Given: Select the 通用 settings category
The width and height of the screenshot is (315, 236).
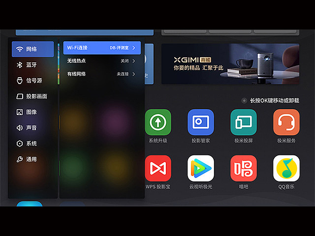Looking at the screenshot, I should [x=33, y=159].
